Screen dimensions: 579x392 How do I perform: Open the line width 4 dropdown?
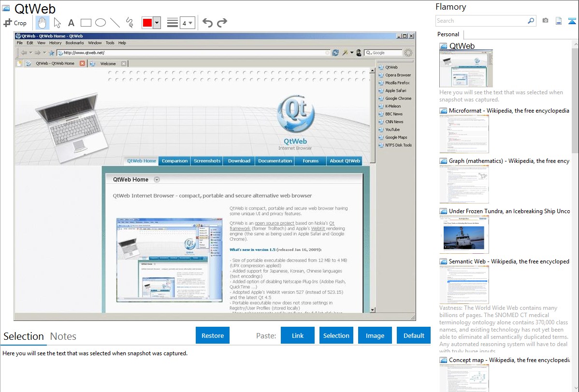click(x=187, y=23)
